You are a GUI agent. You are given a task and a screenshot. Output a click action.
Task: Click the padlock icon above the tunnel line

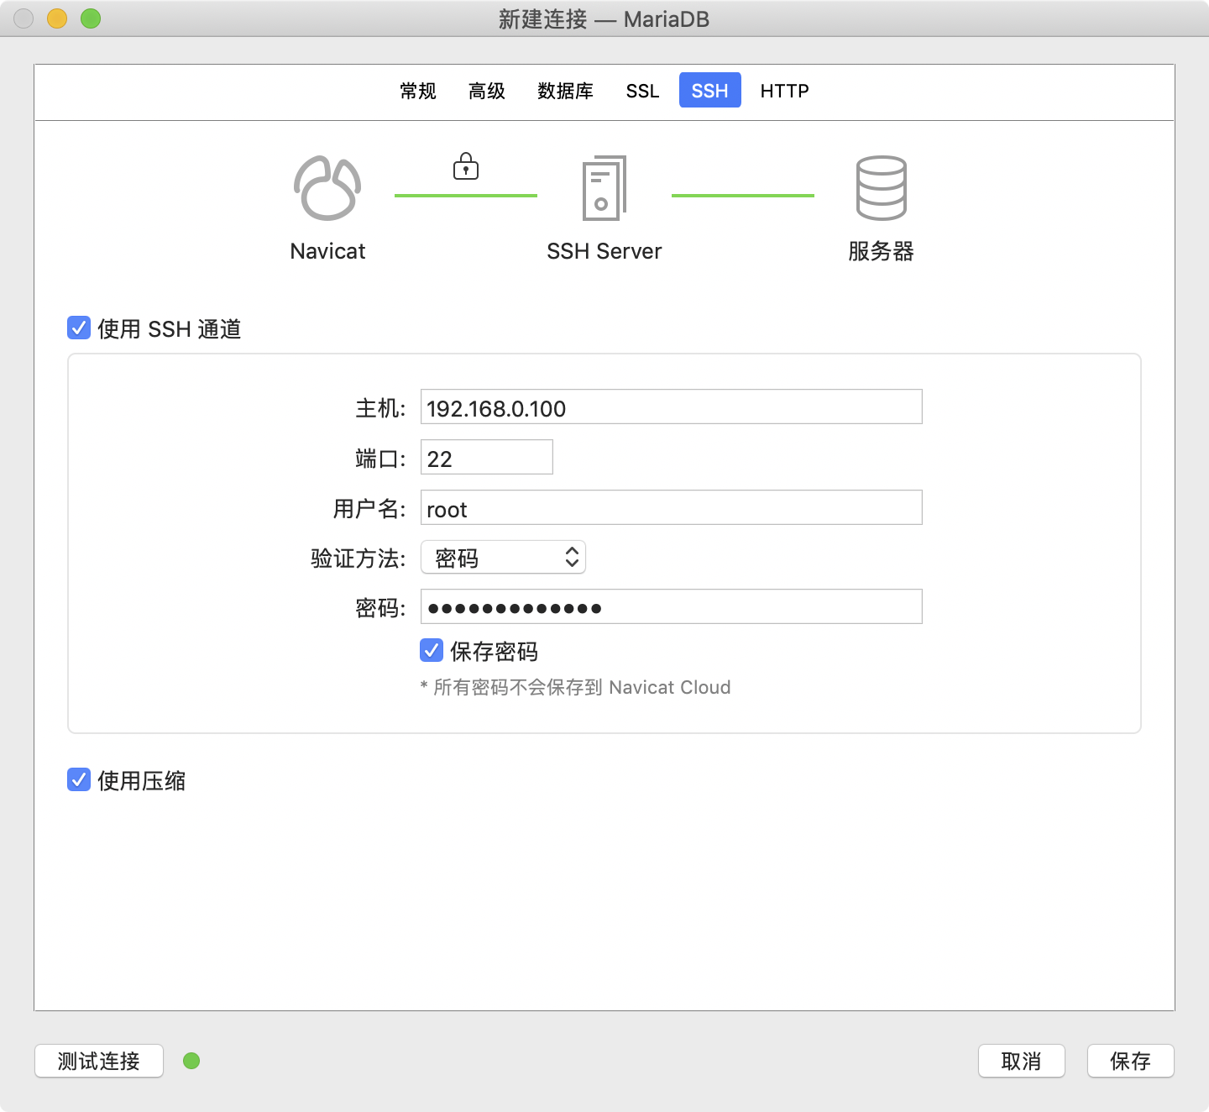click(x=466, y=166)
